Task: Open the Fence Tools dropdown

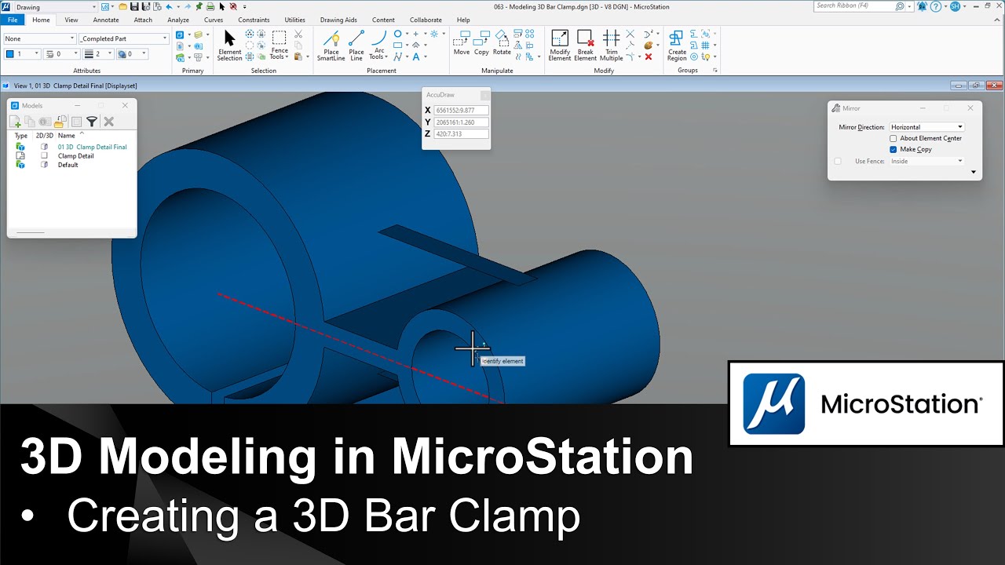Action: pyautogui.click(x=278, y=46)
